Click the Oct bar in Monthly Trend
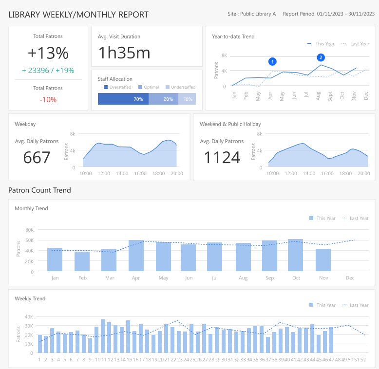The height and width of the screenshot is (369, 379). [295, 255]
